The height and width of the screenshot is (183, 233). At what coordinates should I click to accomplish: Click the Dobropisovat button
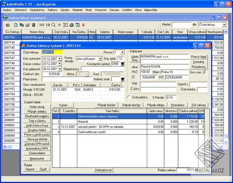click(103, 170)
